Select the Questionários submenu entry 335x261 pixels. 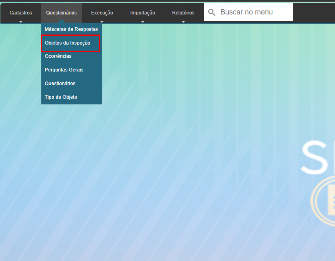click(x=60, y=84)
